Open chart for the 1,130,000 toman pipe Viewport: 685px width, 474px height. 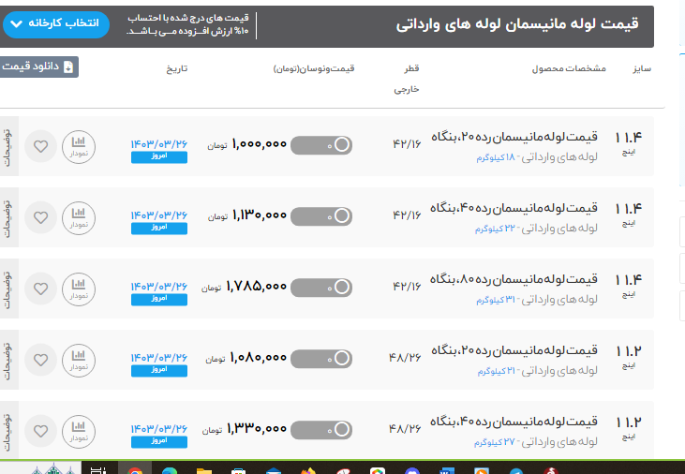click(x=79, y=216)
